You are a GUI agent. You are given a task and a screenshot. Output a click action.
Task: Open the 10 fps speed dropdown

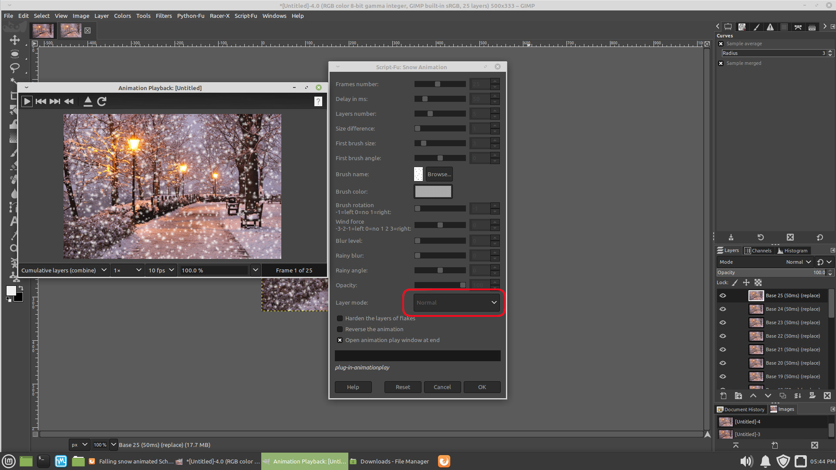coord(161,270)
